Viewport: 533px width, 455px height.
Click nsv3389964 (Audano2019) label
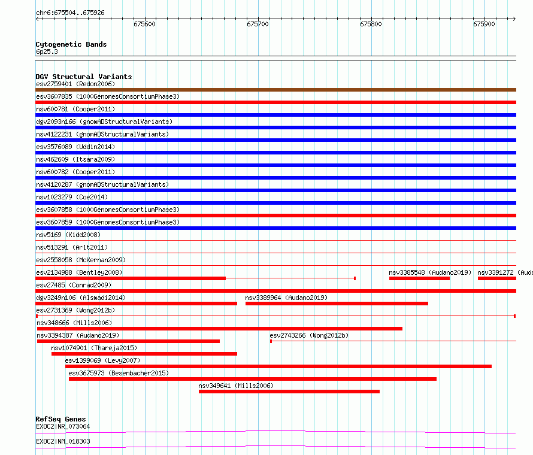point(286,298)
